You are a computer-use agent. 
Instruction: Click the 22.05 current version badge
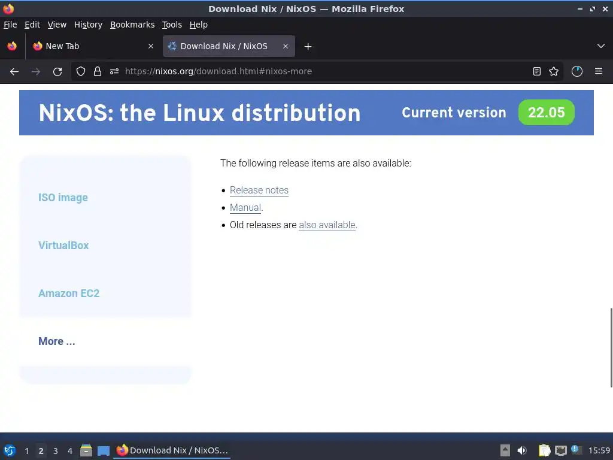(546, 113)
